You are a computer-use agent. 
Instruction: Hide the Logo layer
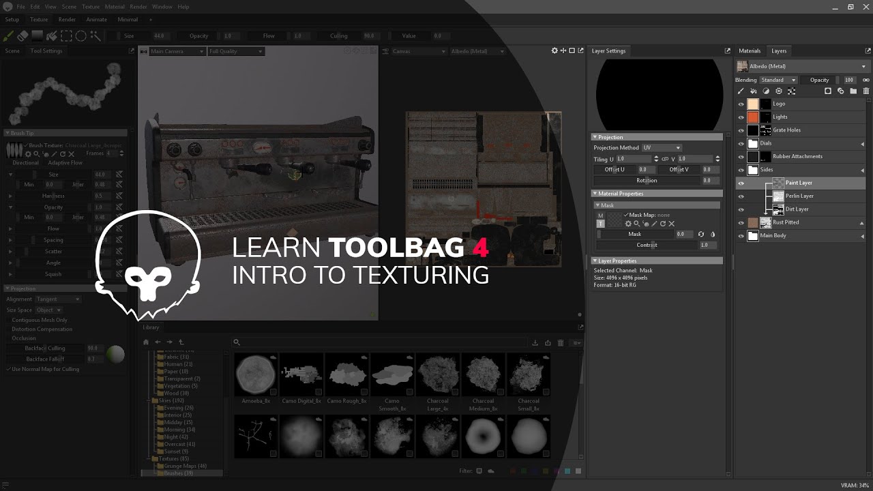(741, 104)
